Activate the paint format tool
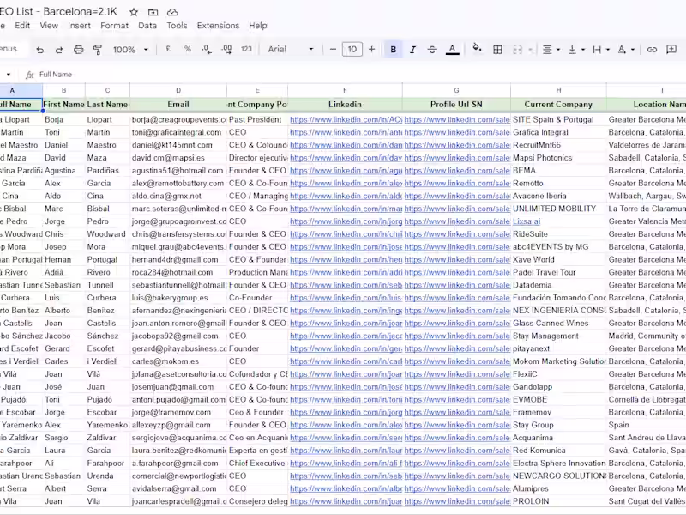The height and width of the screenshot is (515, 686). point(98,50)
